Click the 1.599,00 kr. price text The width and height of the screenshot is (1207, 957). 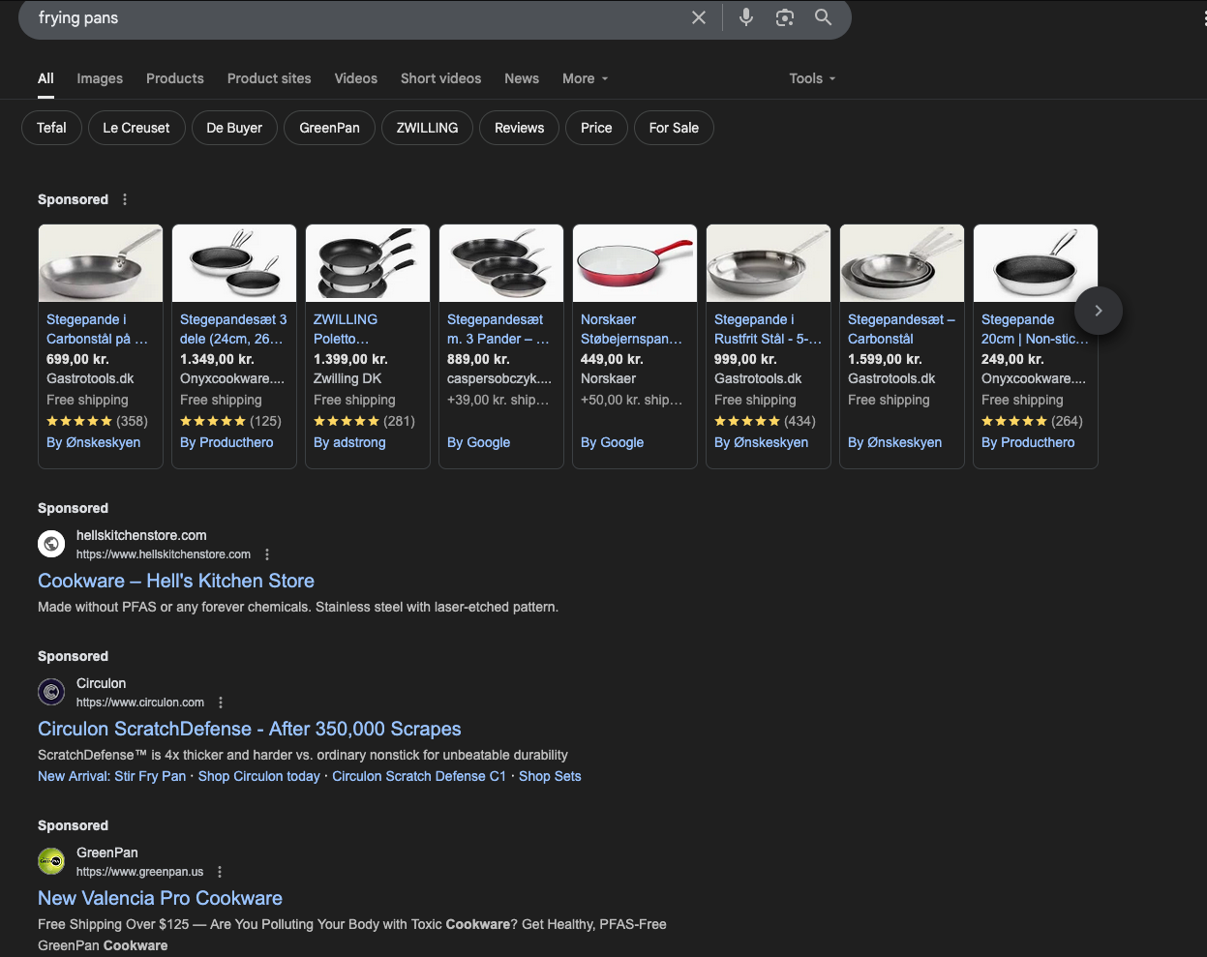click(x=885, y=359)
